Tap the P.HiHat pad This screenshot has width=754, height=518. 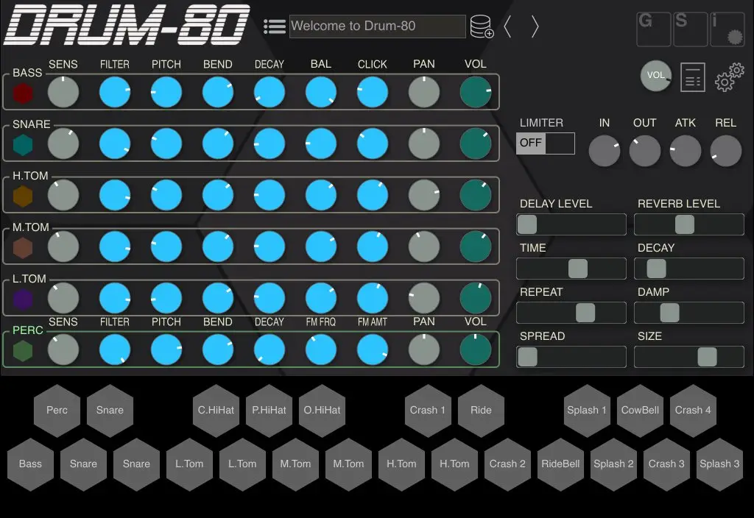[269, 411]
